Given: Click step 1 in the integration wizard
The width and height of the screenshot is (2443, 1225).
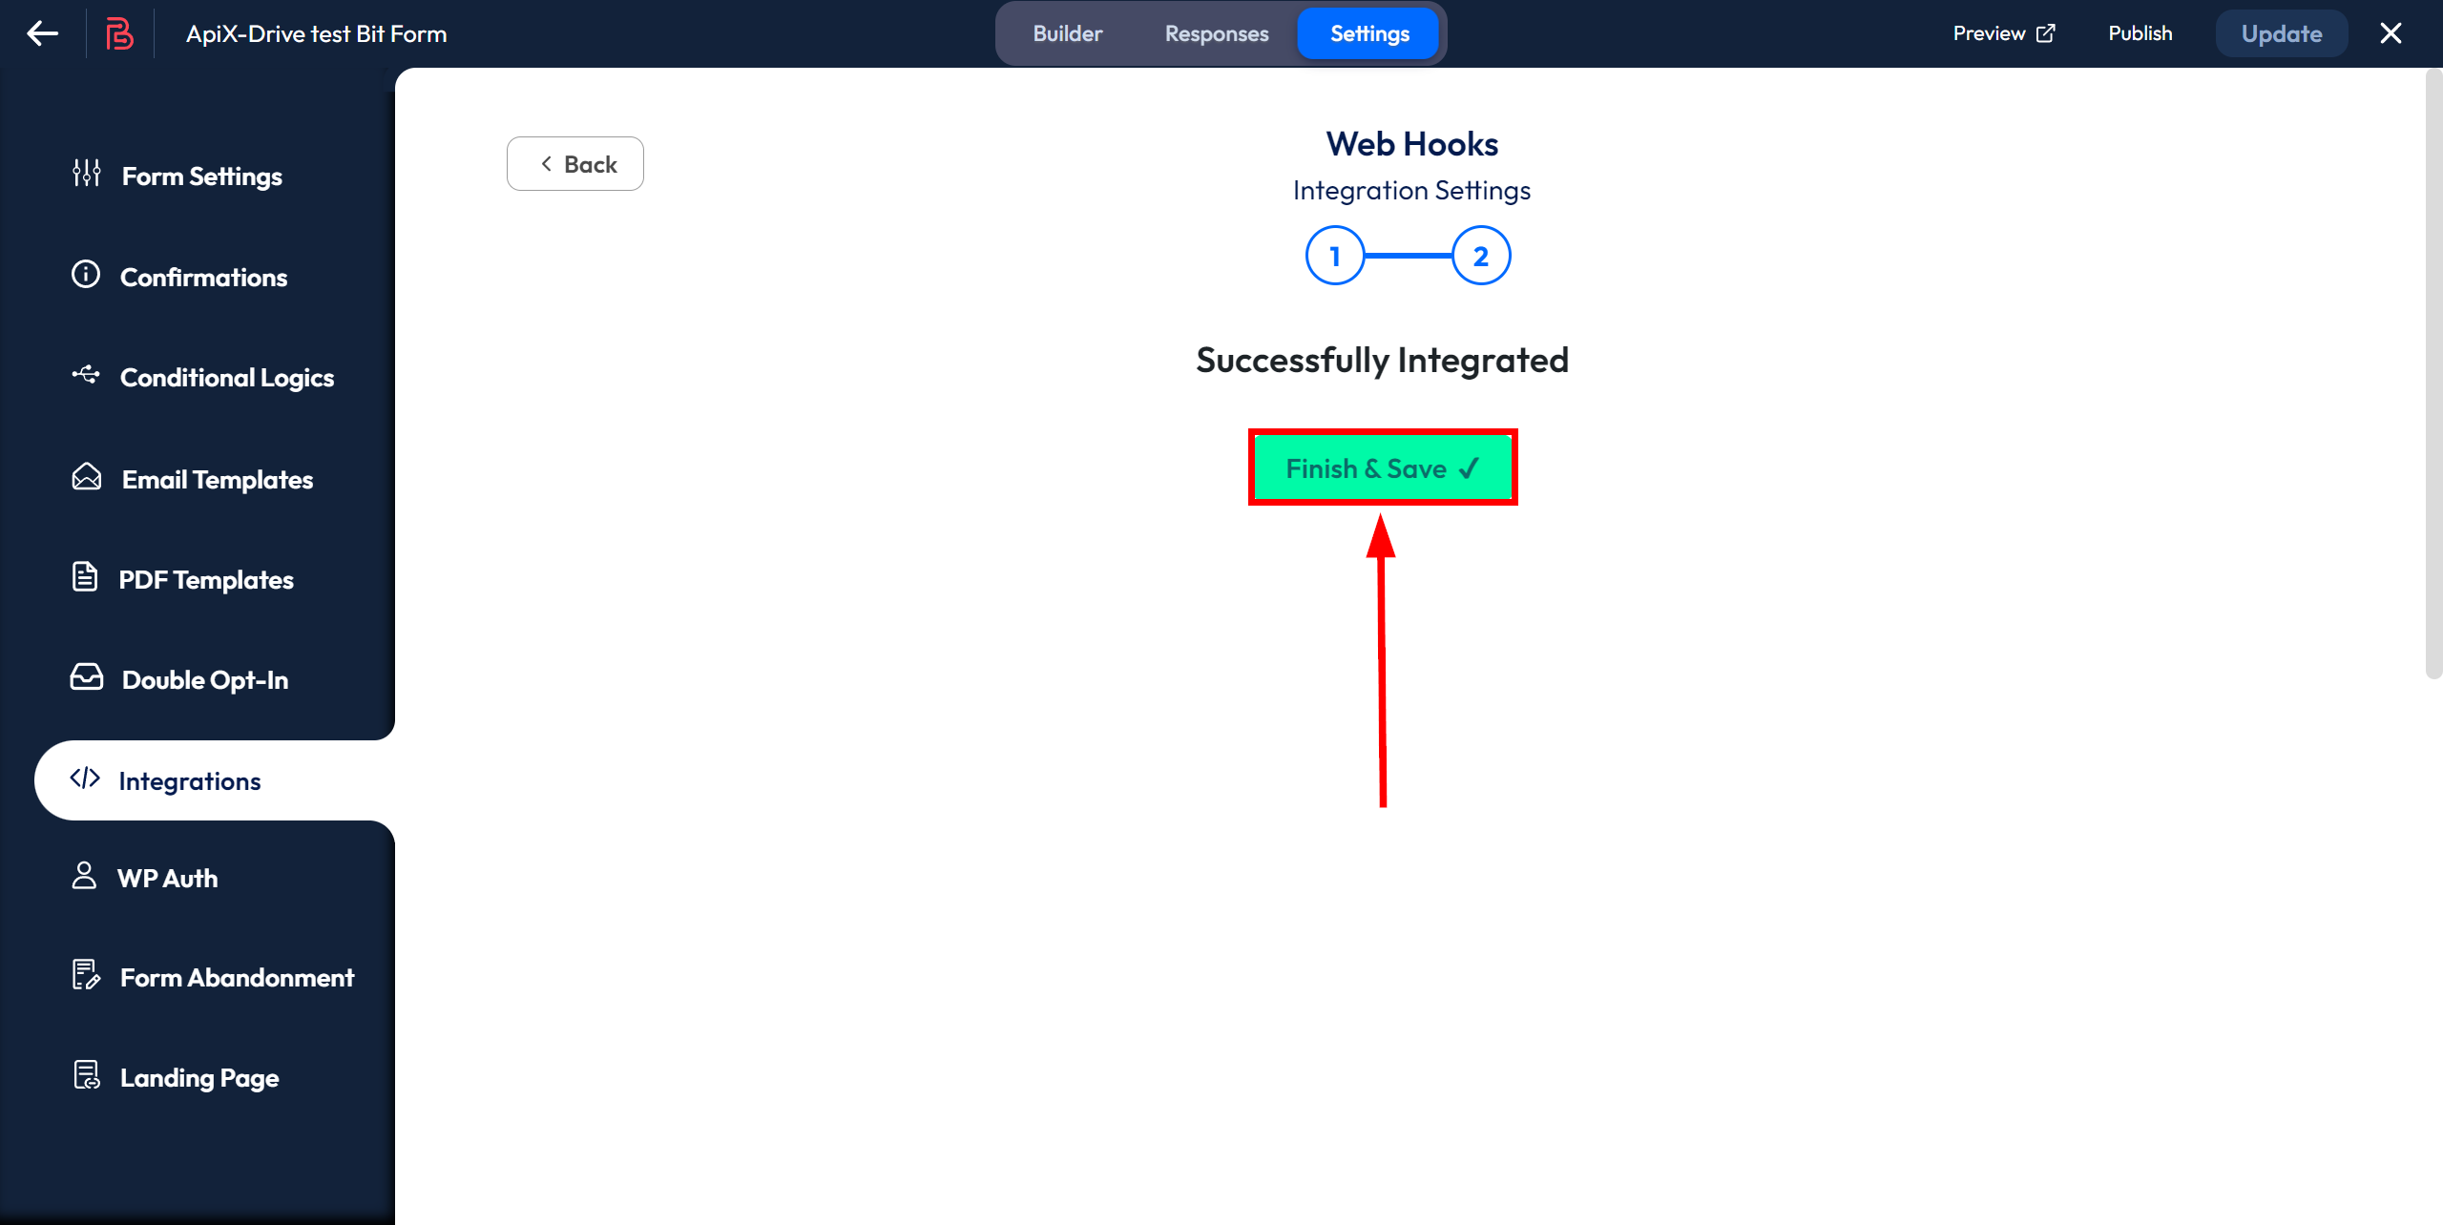Looking at the screenshot, I should pos(1335,255).
